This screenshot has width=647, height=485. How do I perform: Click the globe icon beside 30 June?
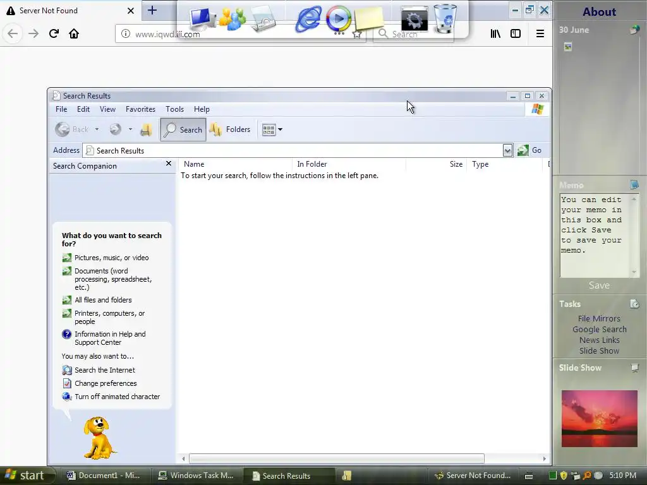pyautogui.click(x=634, y=30)
